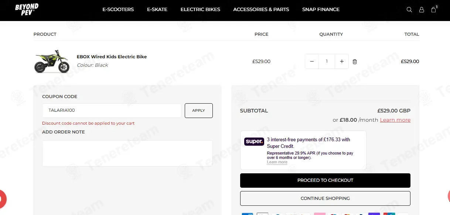Click the 'ADD ORDER NOTE' label
The image size is (450, 215).
tap(64, 132)
